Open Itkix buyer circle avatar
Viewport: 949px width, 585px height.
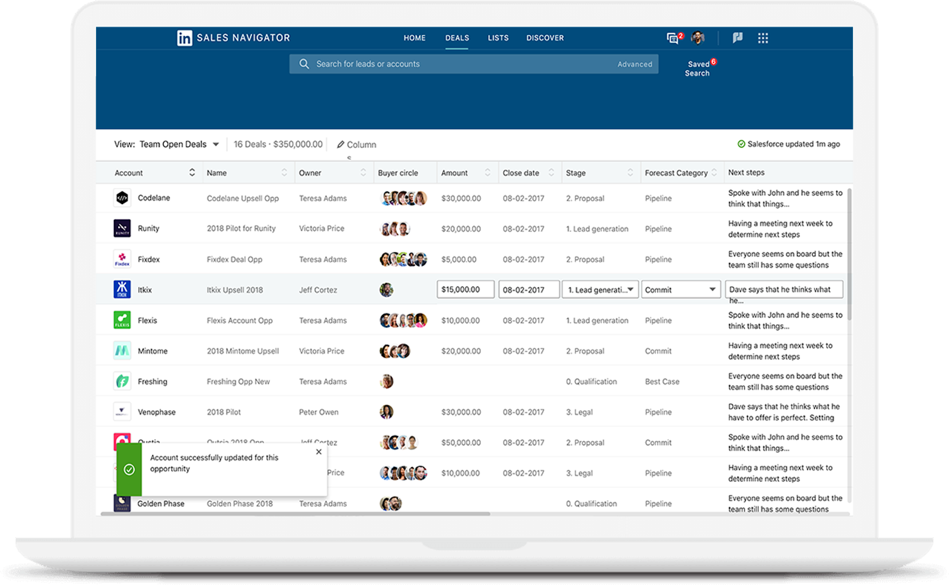386,290
